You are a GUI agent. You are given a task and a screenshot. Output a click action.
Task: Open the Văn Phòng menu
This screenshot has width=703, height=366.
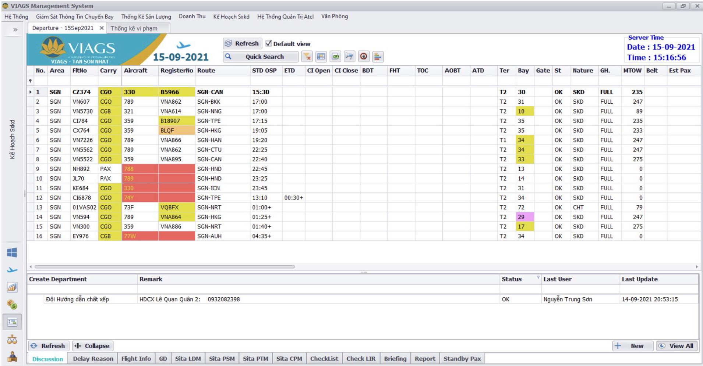335,16
